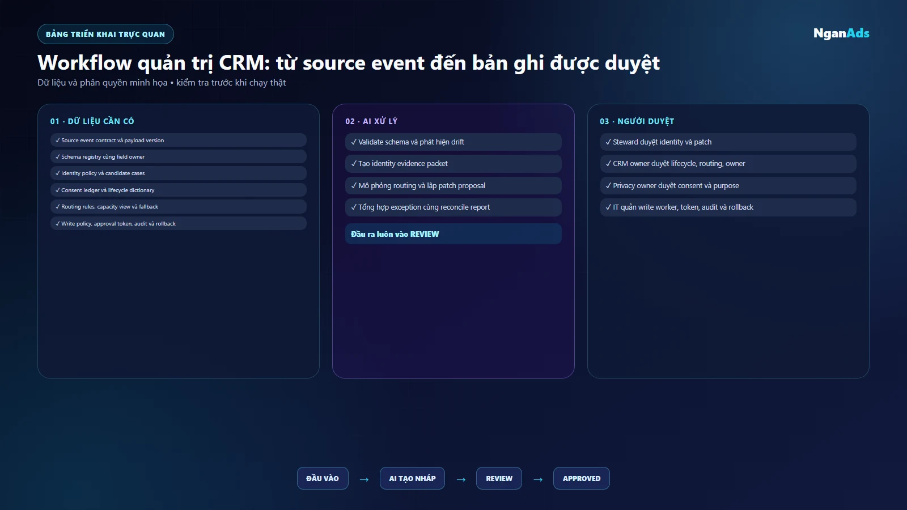Click the '02 · AI XỬ LÝ' heading
The image size is (907, 510).
pos(371,121)
